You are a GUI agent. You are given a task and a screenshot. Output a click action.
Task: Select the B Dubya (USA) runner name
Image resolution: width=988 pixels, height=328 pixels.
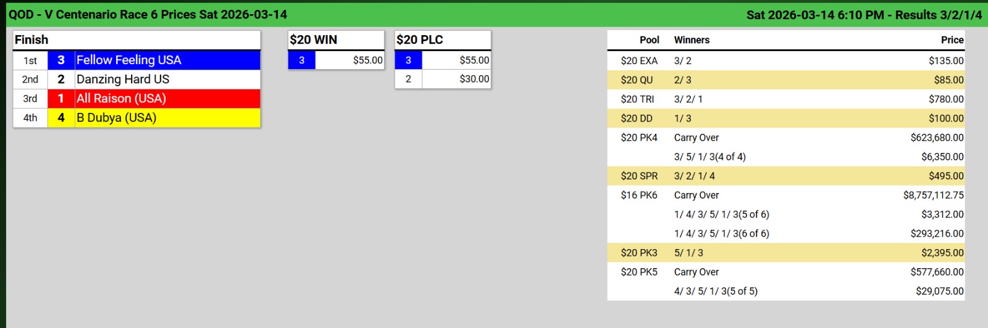point(116,118)
